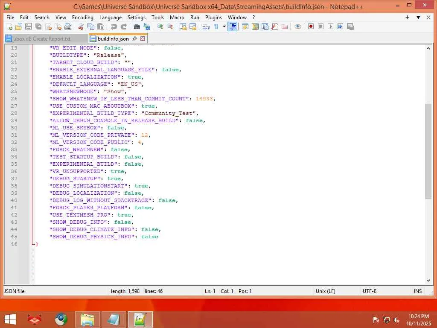Open the Document Map toolbar icon
This screenshot has width=437, height=328.
coord(255,26)
